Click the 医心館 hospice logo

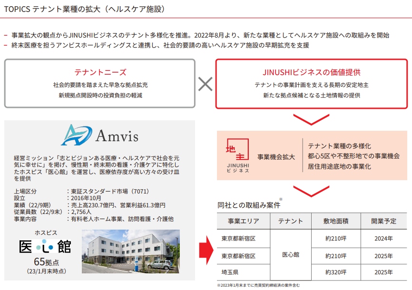pos(45,247)
